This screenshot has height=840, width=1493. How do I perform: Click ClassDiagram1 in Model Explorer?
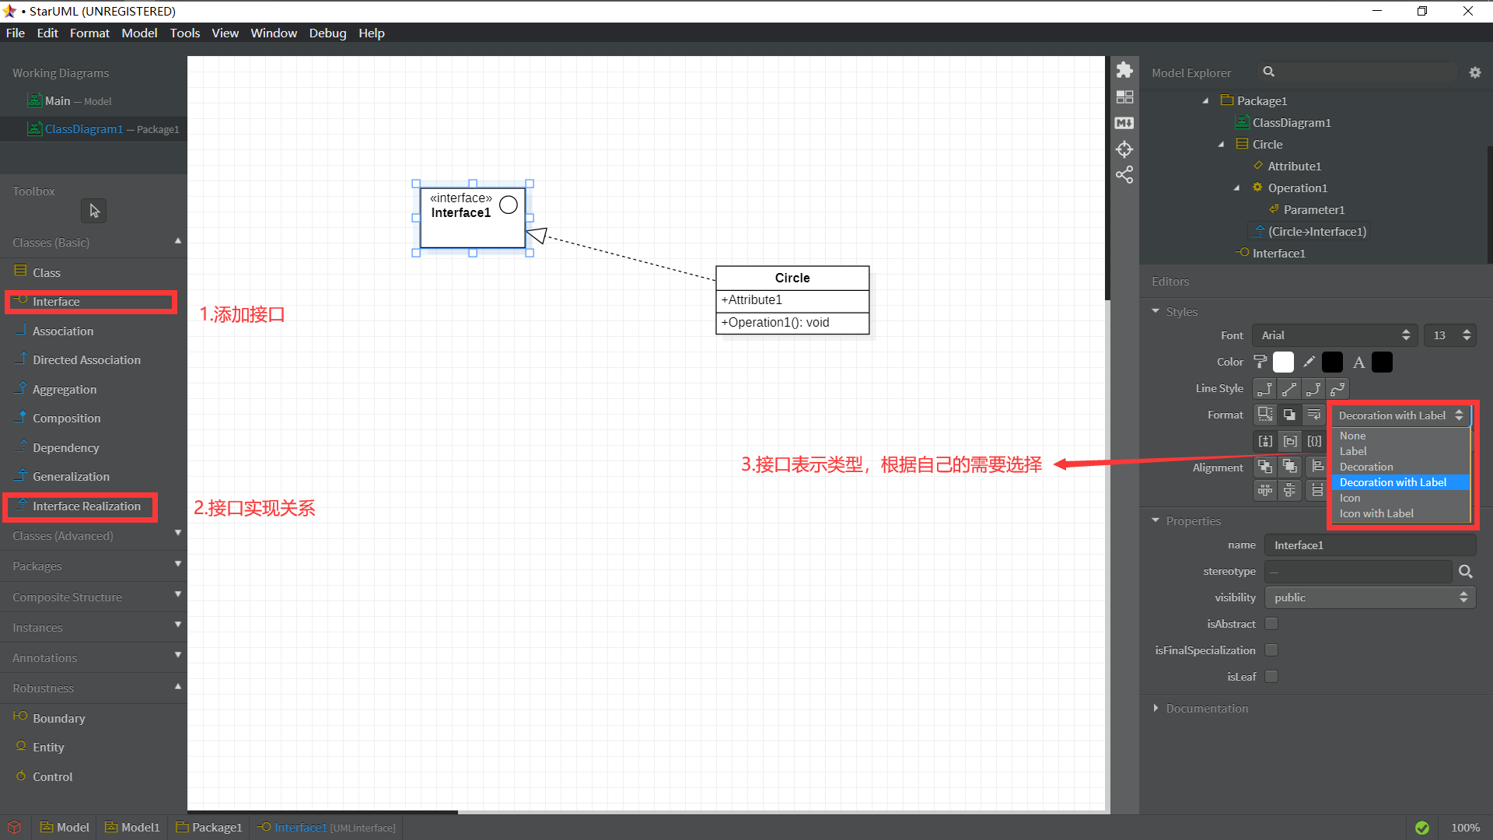tap(1291, 122)
